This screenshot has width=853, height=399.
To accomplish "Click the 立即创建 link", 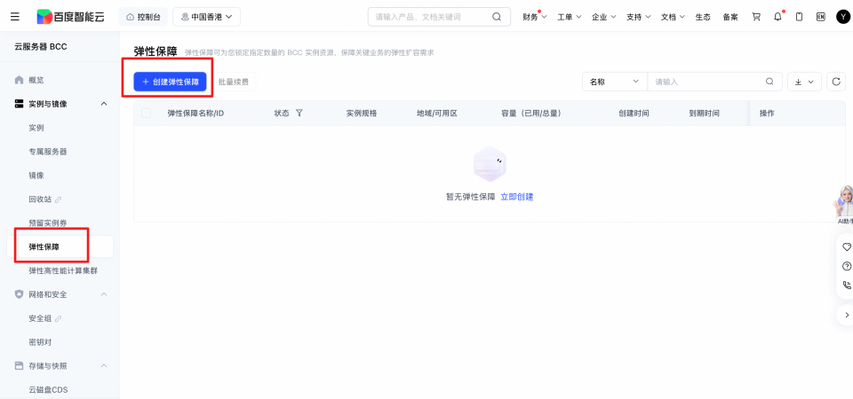I will coord(517,197).
